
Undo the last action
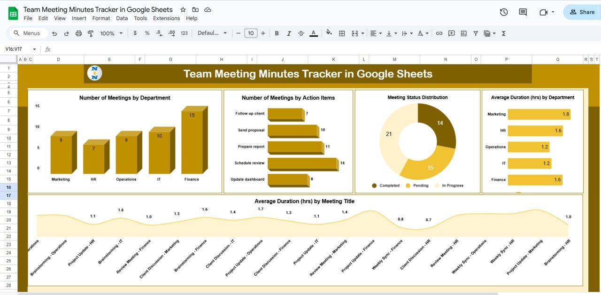pos(54,33)
